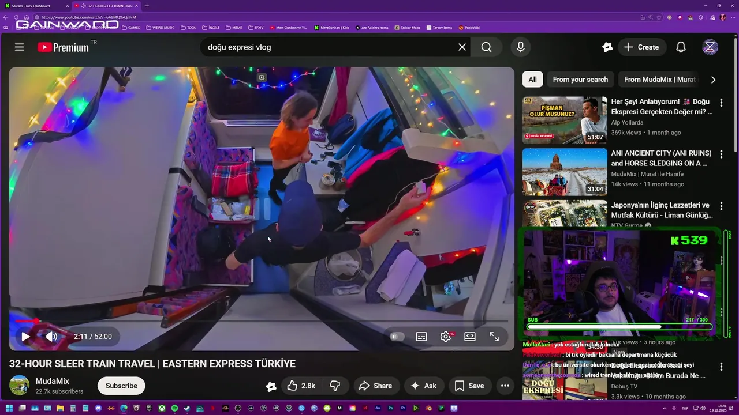Screen dimensions: 739x415
Task: Open the ANI ANCIENT CITY video thumbnail
Action: pyautogui.click(x=565, y=172)
